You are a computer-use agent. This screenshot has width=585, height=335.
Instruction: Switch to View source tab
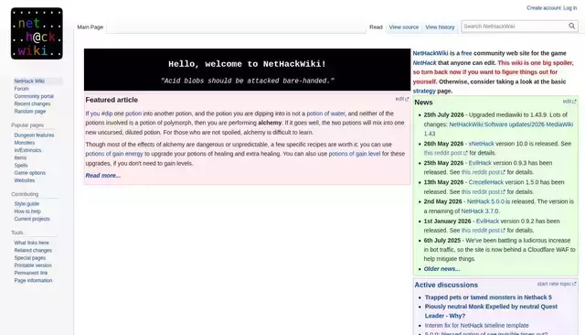pyautogui.click(x=404, y=27)
